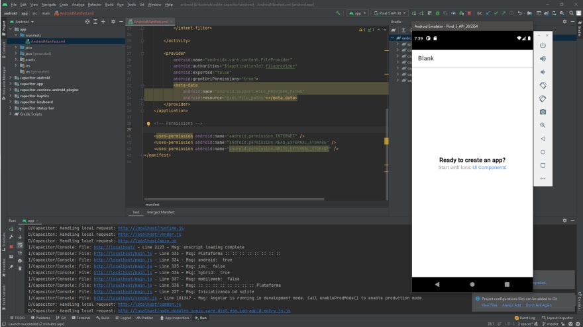Viewport: 583px width, 327px height.
Task: Open the Problems tool window tab
Action: [40, 318]
